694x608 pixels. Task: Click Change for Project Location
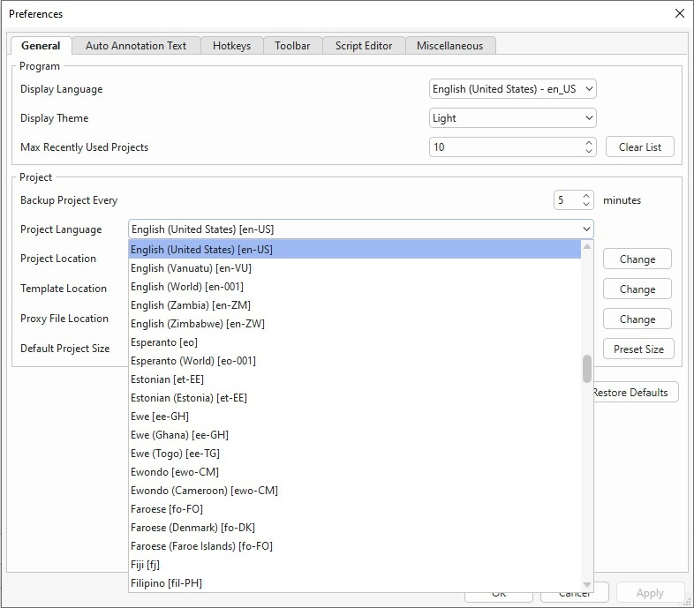tap(637, 259)
